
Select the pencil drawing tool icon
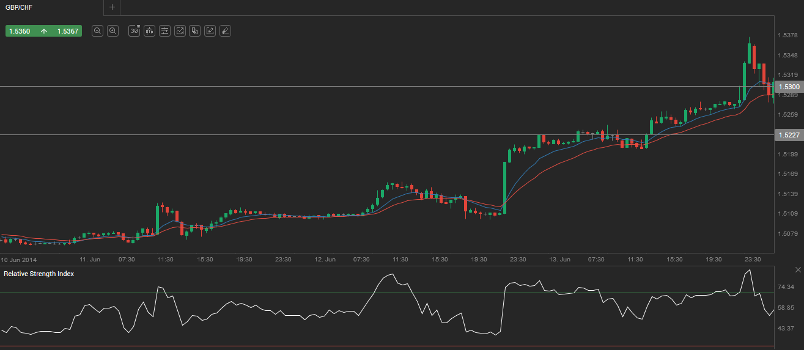click(x=210, y=31)
